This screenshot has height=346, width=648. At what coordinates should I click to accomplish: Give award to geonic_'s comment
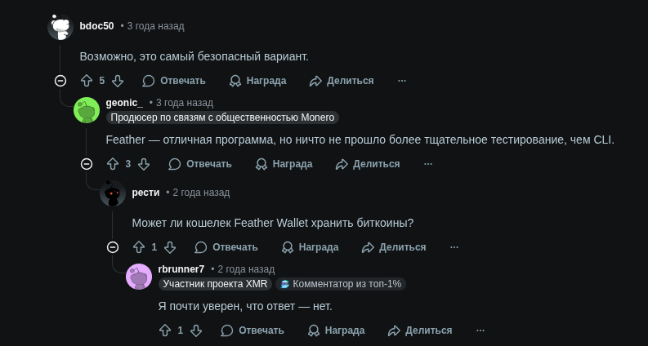[284, 164]
